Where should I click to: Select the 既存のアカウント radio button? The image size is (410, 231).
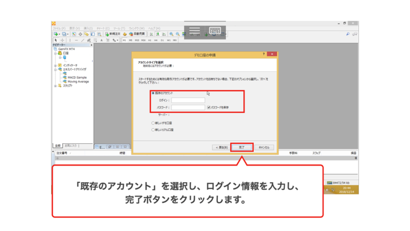point(153,93)
